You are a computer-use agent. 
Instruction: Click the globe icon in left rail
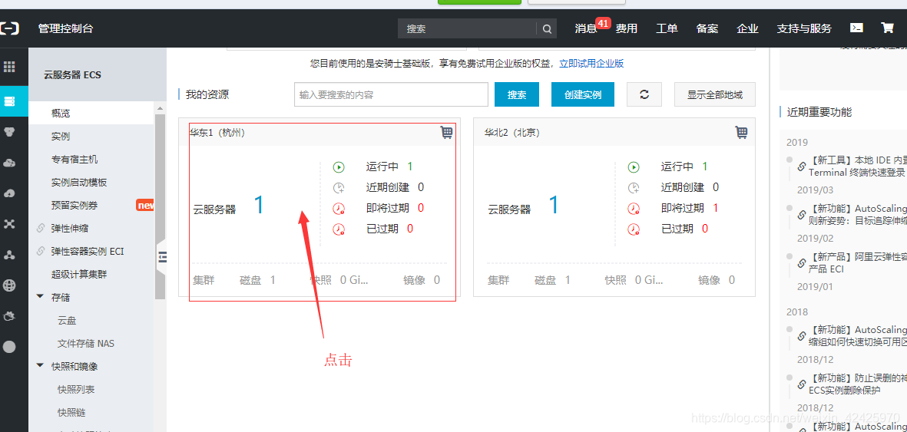[9, 285]
